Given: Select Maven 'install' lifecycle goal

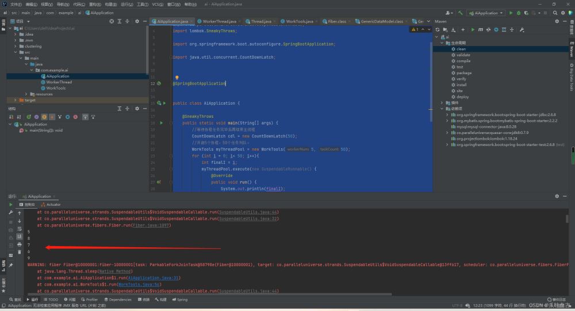Looking at the screenshot, I should [461, 85].
